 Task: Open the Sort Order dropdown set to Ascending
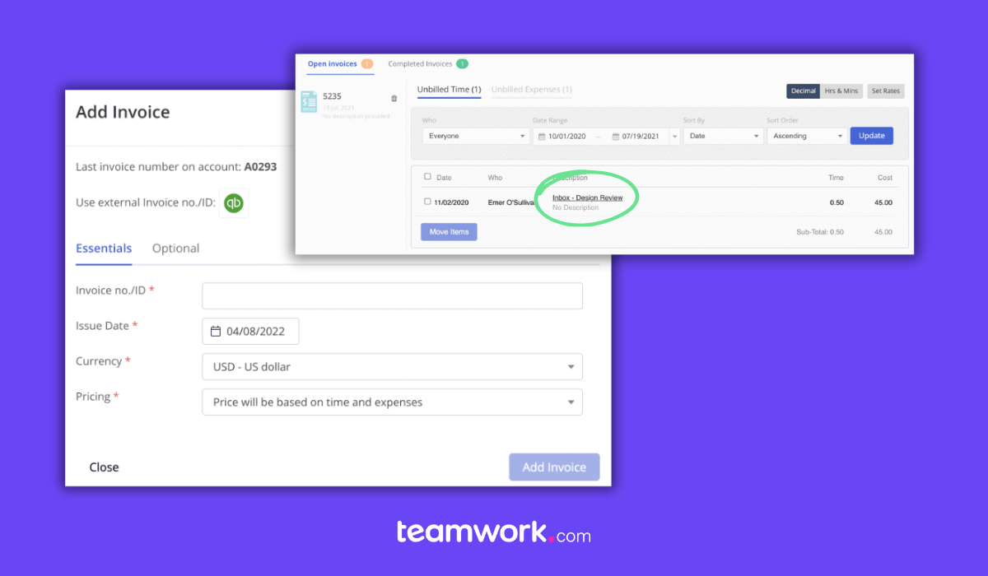[x=806, y=136]
